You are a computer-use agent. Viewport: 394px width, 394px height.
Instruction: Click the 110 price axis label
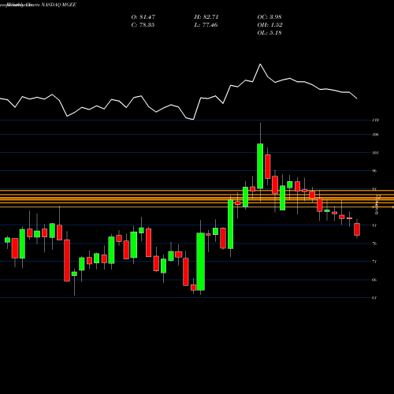point(376,120)
